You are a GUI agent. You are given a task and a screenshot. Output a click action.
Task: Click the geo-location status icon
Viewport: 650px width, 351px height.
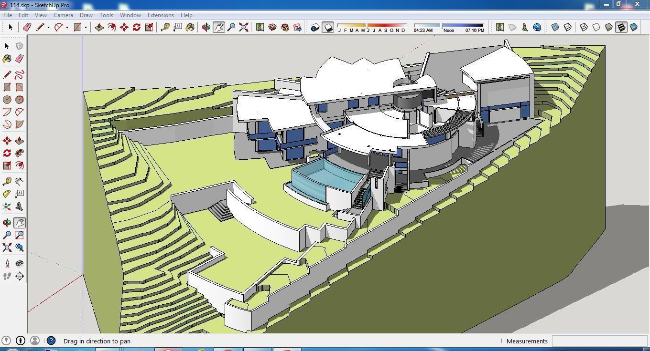[7, 341]
